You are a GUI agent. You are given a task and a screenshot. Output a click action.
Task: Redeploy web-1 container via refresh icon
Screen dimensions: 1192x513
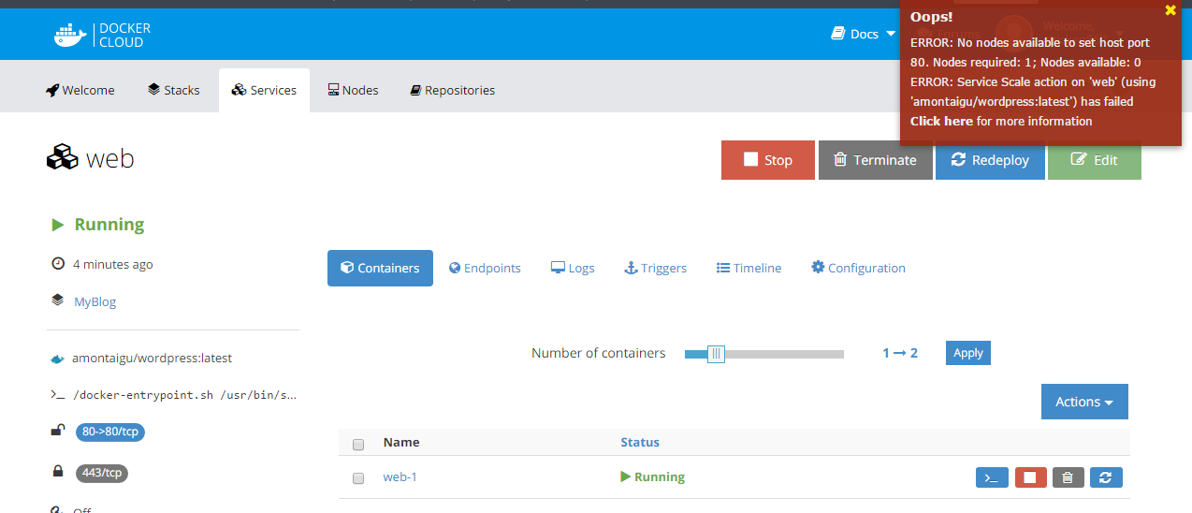(1105, 477)
